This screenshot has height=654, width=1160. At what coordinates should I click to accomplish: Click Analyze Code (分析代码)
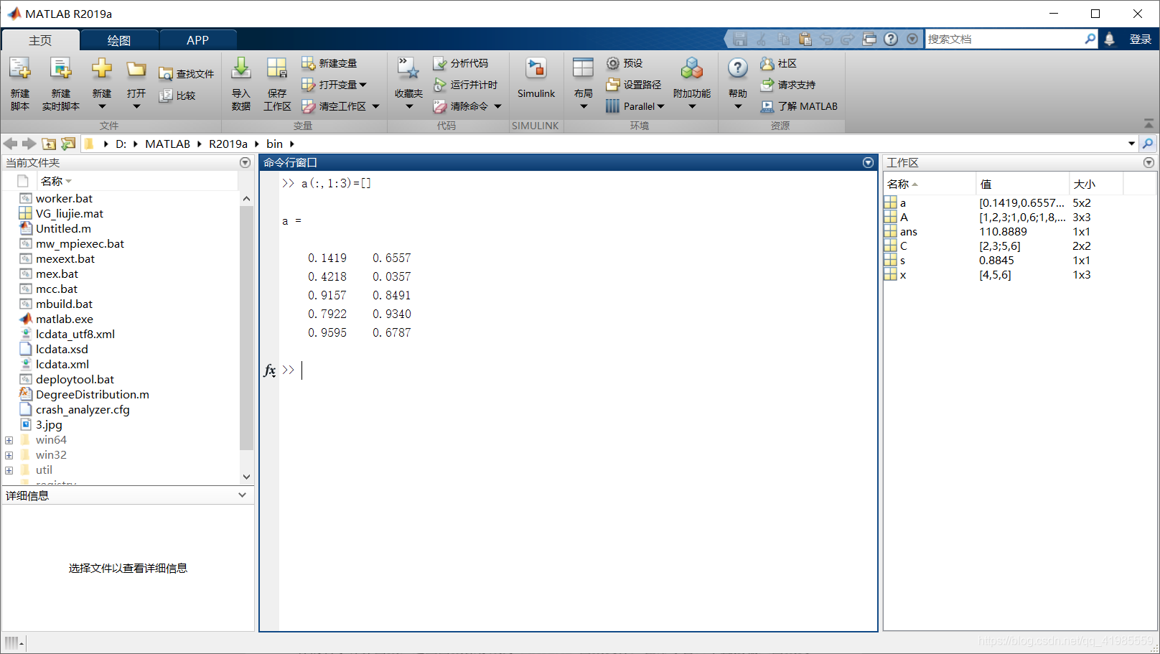[461, 63]
